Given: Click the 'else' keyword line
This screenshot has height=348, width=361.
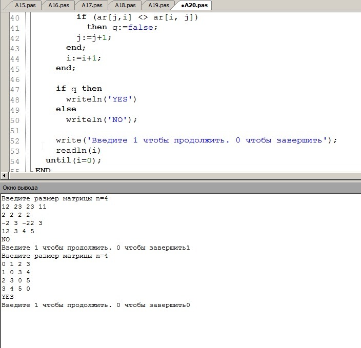Looking at the screenshot, I should click(x=66, y=109).
